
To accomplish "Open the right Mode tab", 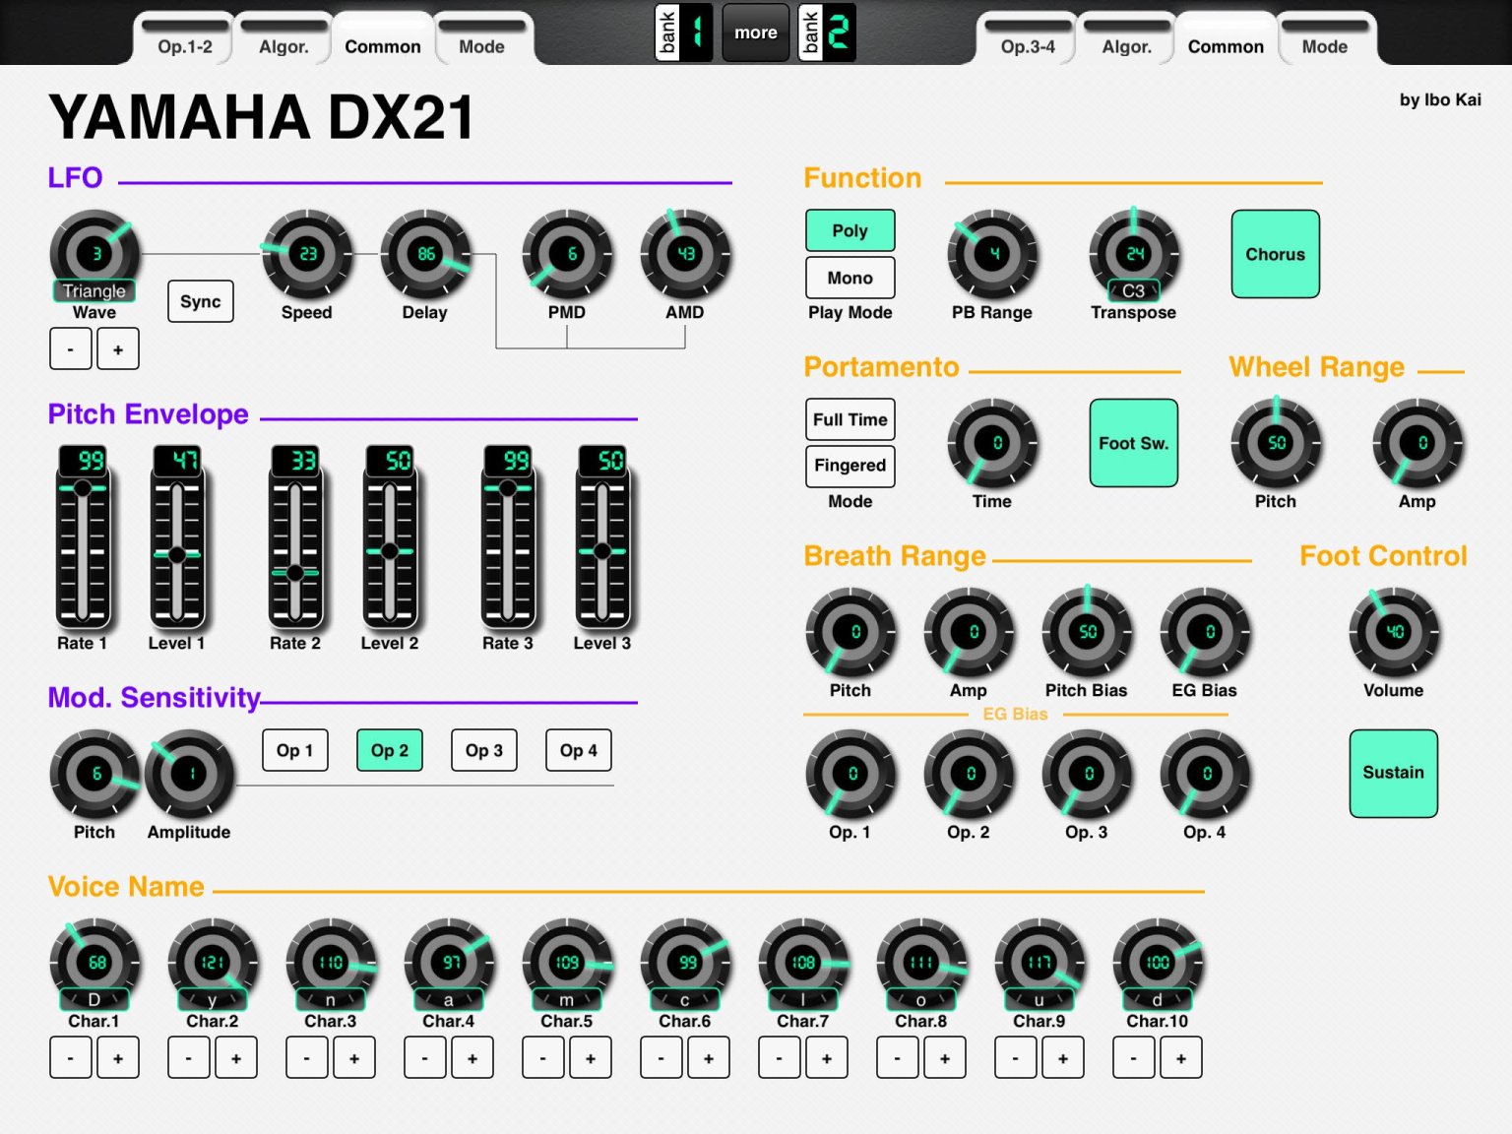I will (1325, 40).
